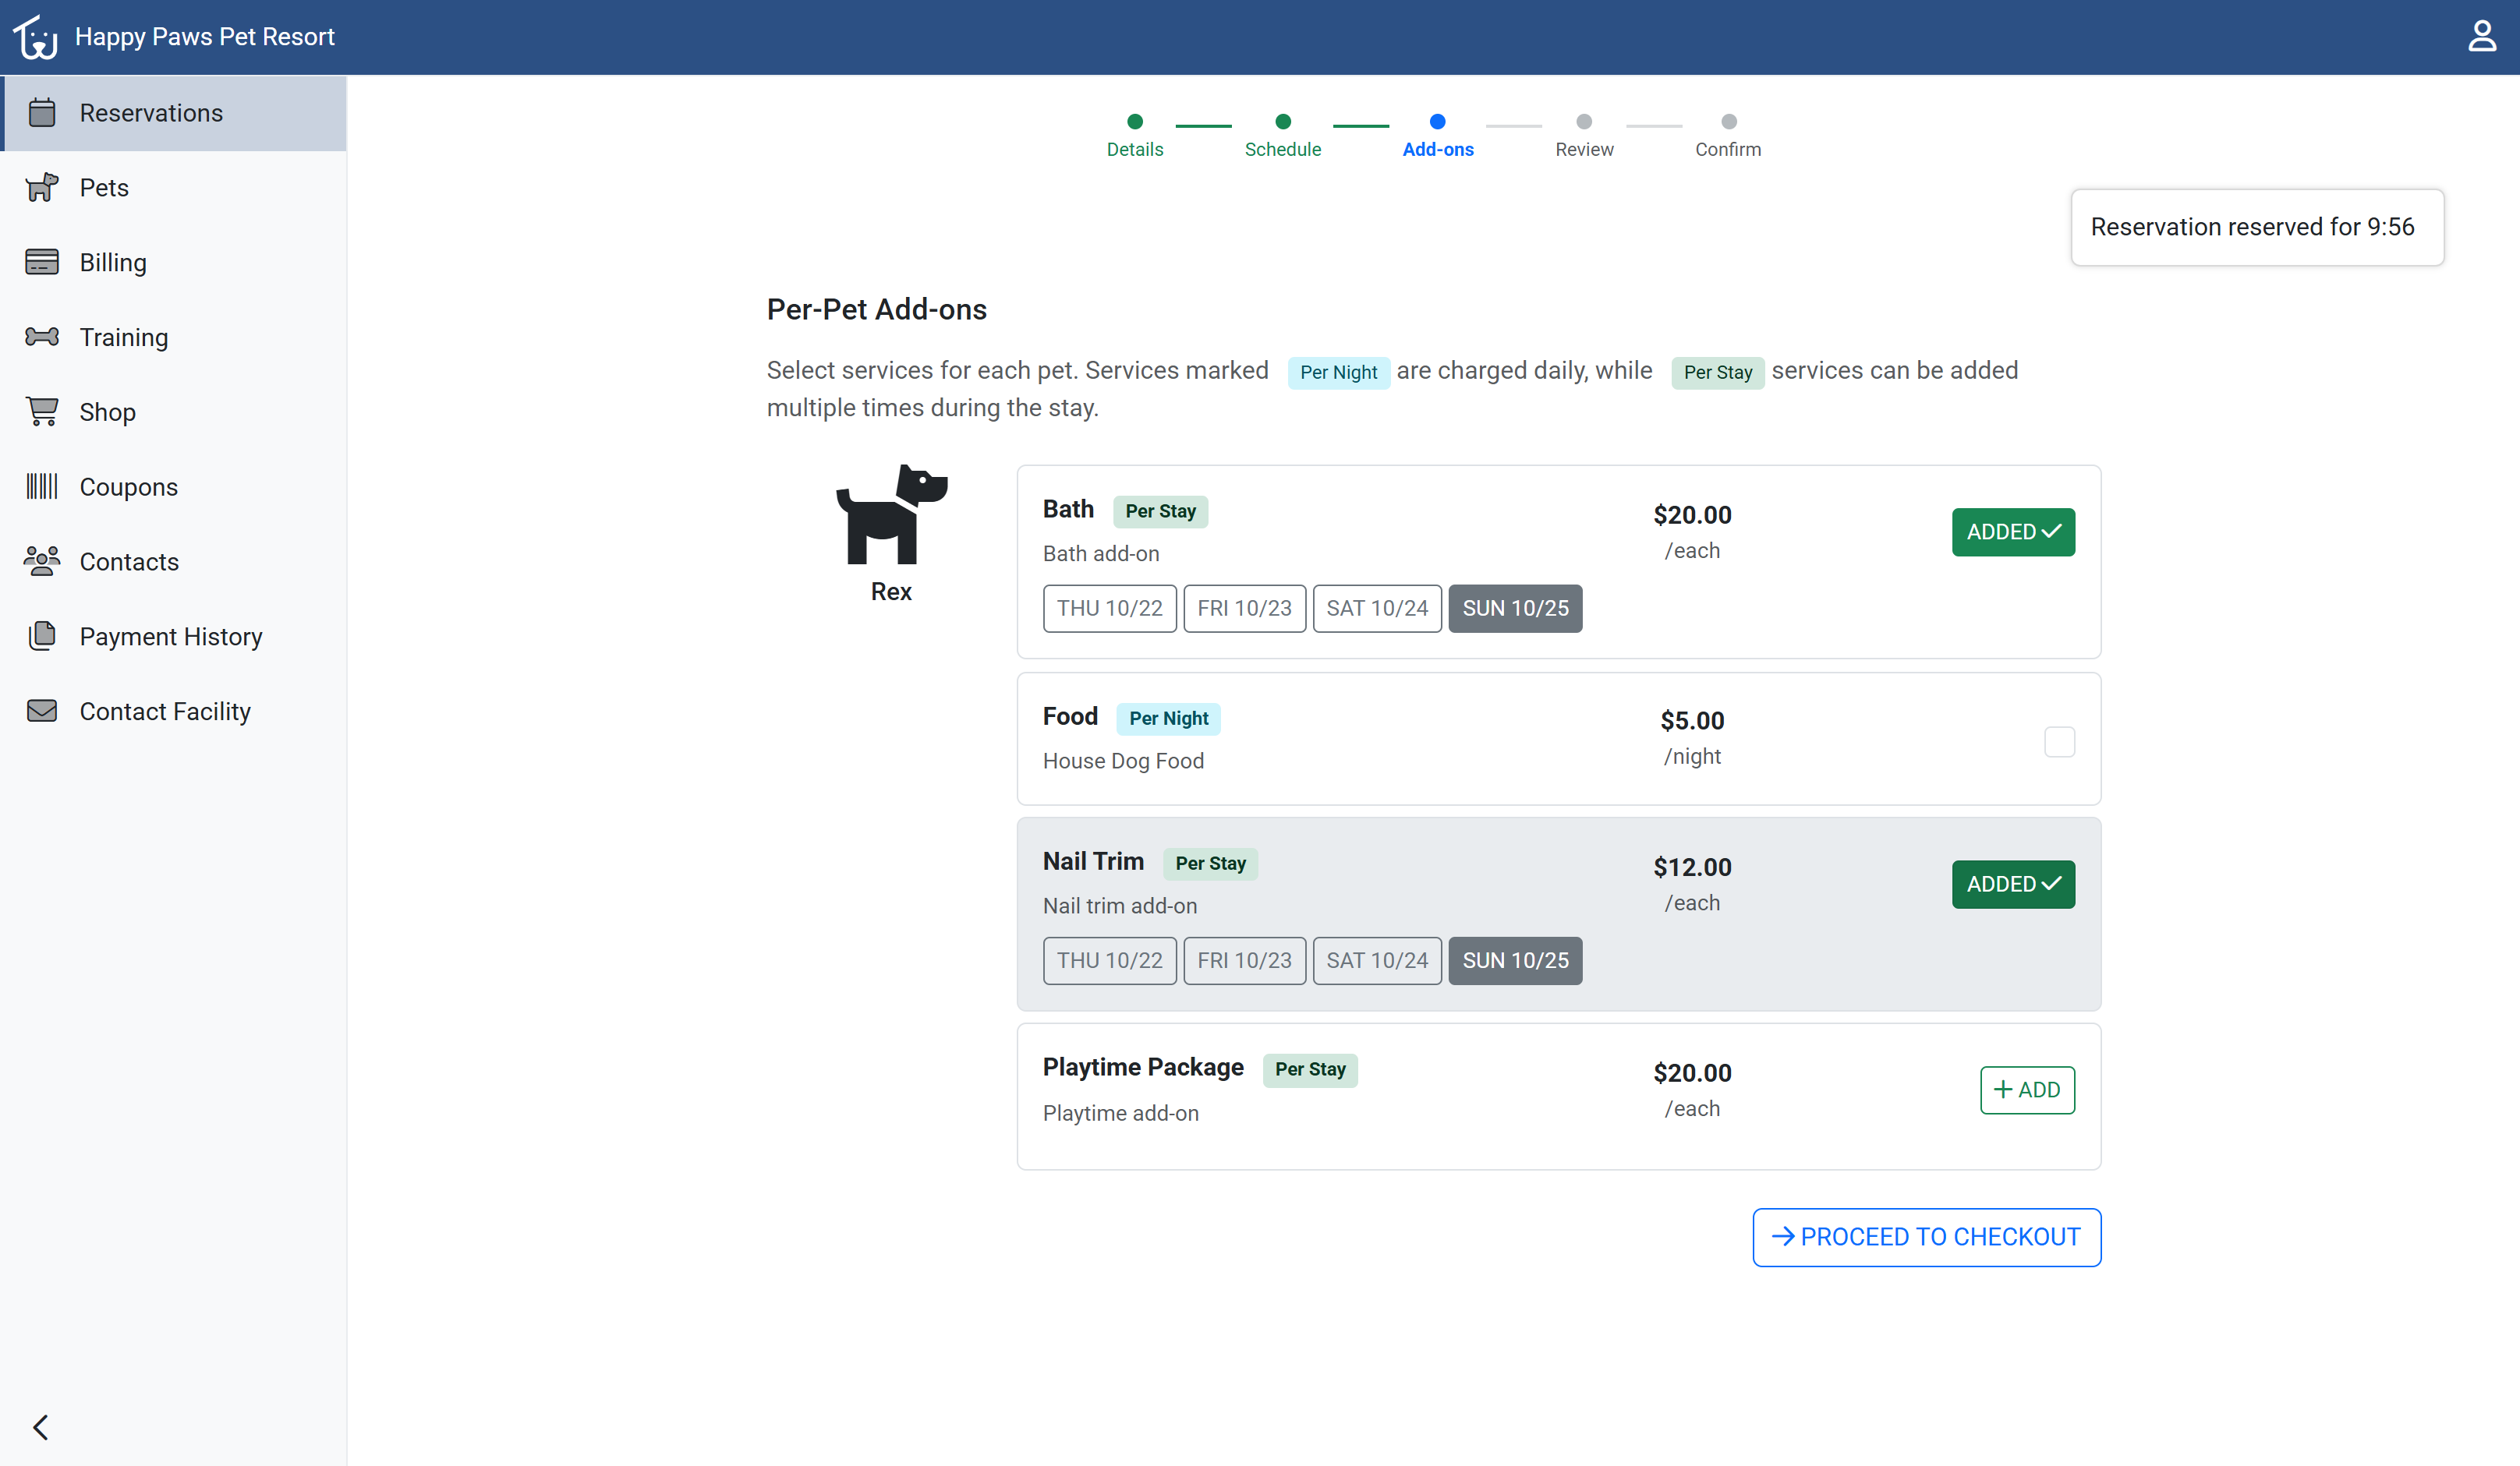Open Pets via the dog icon
Viewport: 2520px width, 1466px height.
coord(42,187)
